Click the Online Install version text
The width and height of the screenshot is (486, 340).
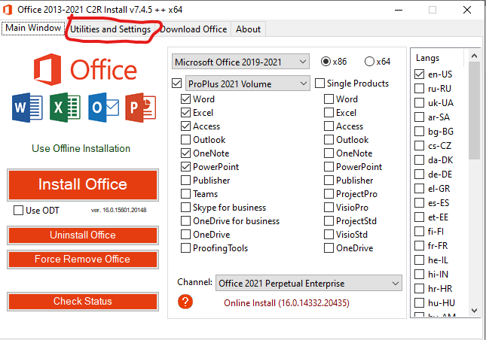pos(286,302)
